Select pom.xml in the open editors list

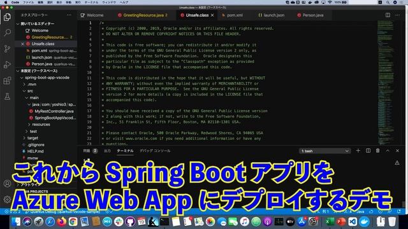pos(51,51)
